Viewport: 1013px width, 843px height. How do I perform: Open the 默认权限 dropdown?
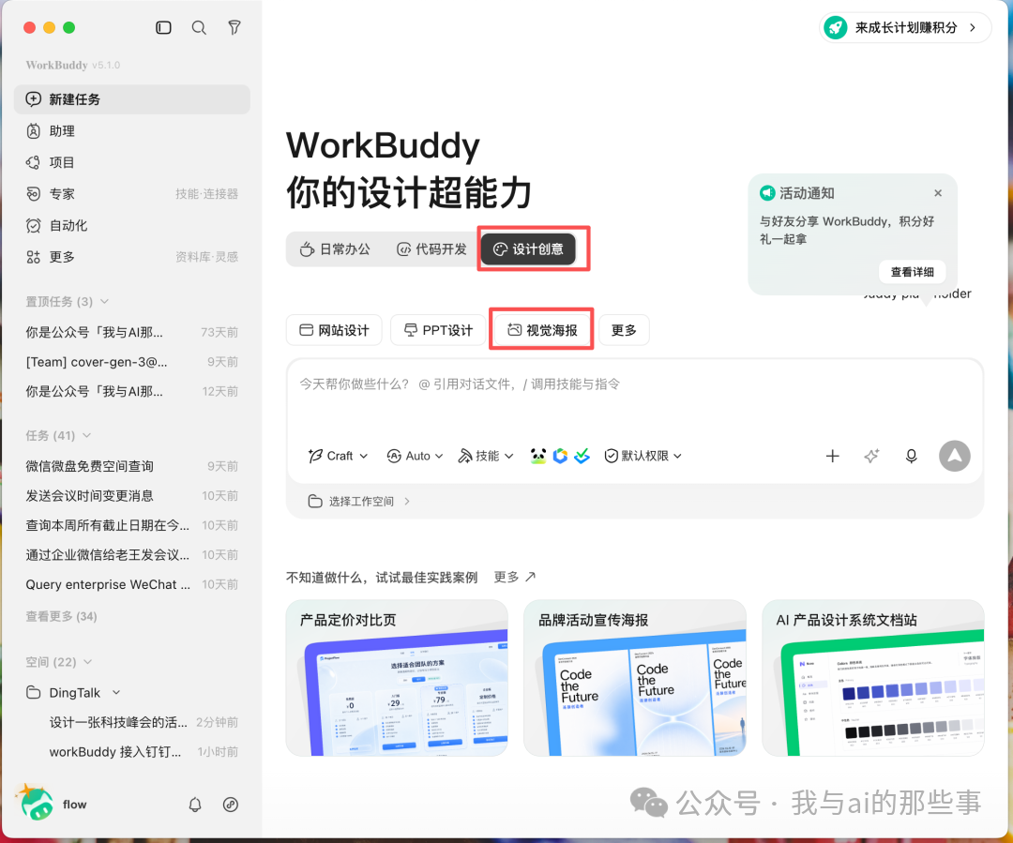(643, 456)
